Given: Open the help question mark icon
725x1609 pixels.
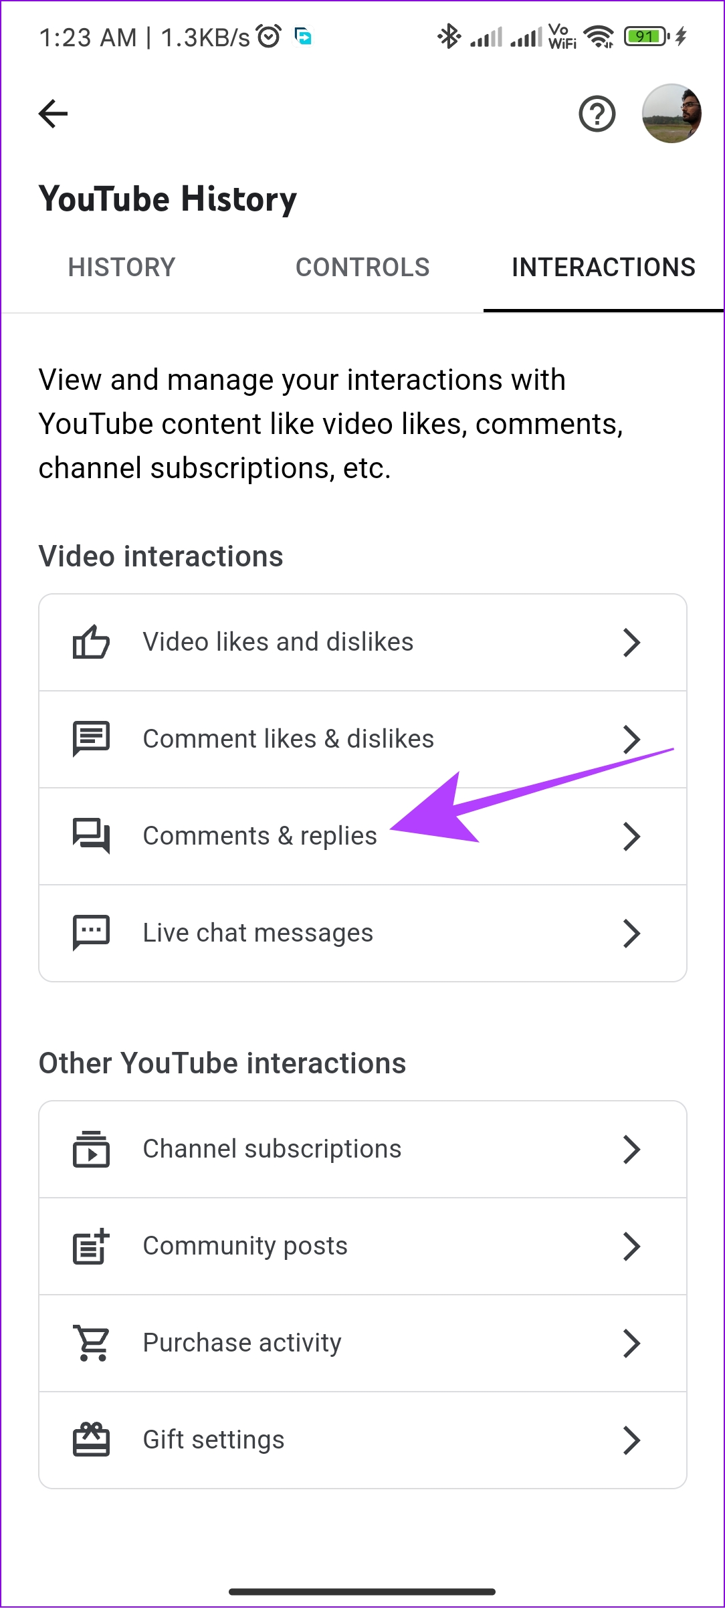Looking at the screenshot, I should pos(597,114).
